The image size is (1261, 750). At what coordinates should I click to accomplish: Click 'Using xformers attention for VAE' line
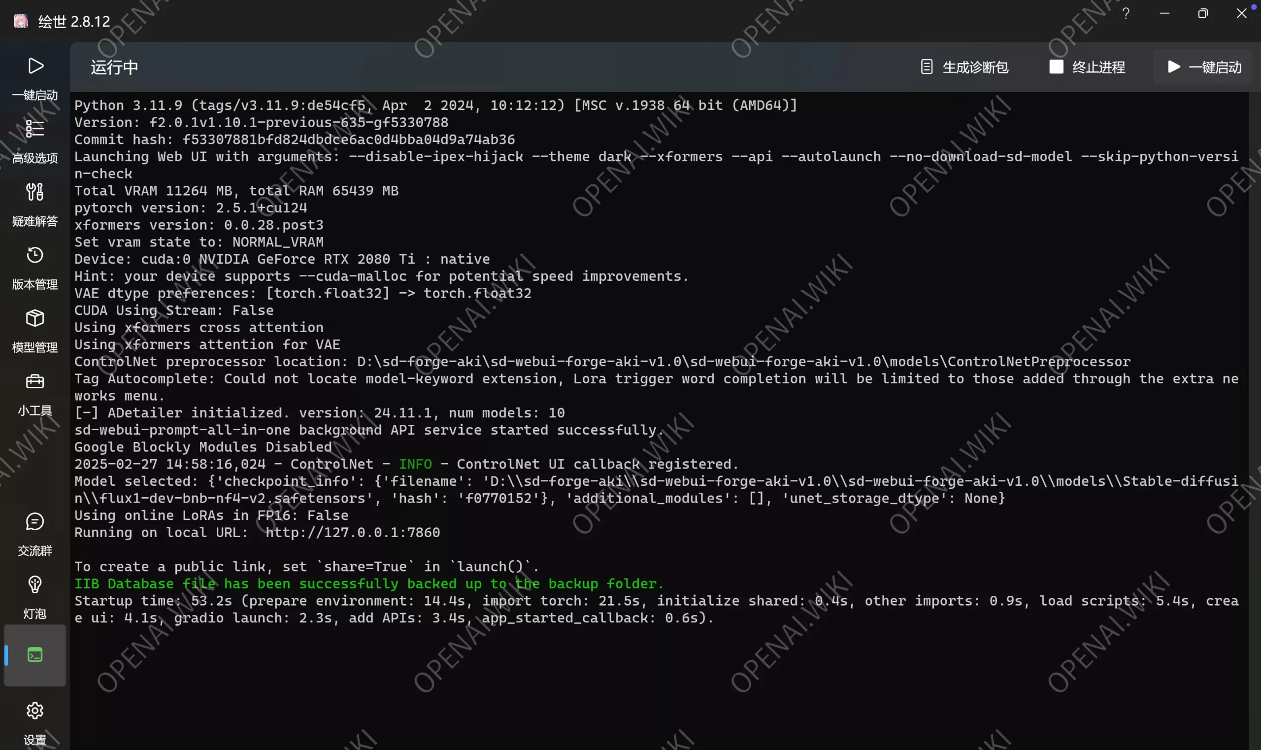207,344
